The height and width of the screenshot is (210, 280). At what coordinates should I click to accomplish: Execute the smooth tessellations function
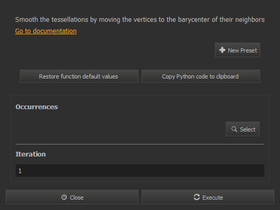click(208, 197)
